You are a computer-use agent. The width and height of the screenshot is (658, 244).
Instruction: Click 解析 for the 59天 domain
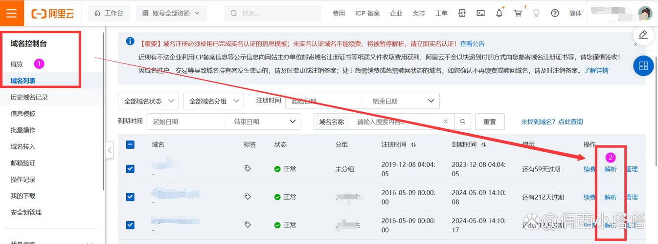coord(611,169)
